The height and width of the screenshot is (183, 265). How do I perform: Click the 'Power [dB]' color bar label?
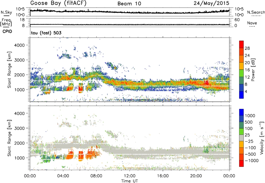(253, 70)
